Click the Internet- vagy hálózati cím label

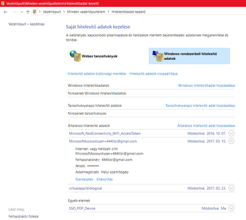coord(97,149)
